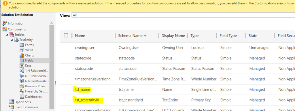
Task: Click the Option Sets icon
Action: coord(12,102)
